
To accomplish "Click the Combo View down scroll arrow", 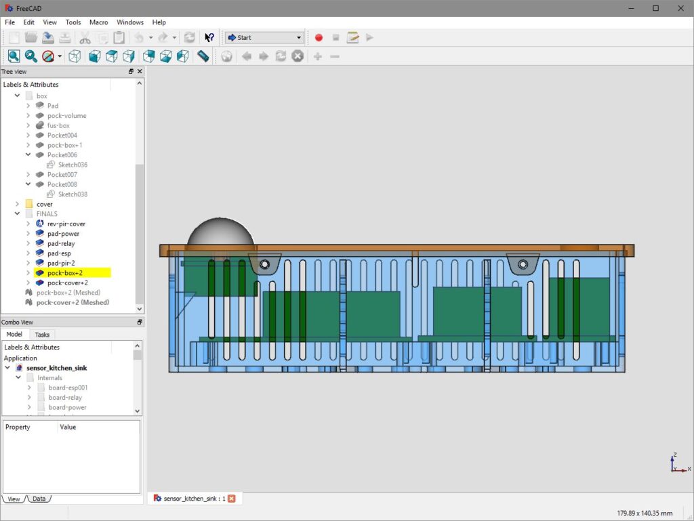I will (137, 411).
